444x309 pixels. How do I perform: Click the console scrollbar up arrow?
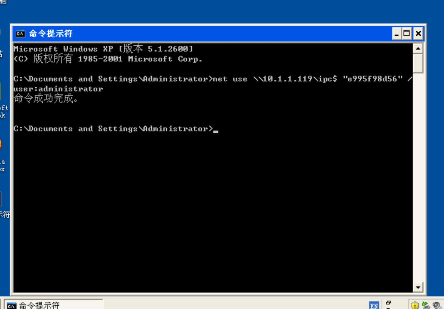(418, 49)
